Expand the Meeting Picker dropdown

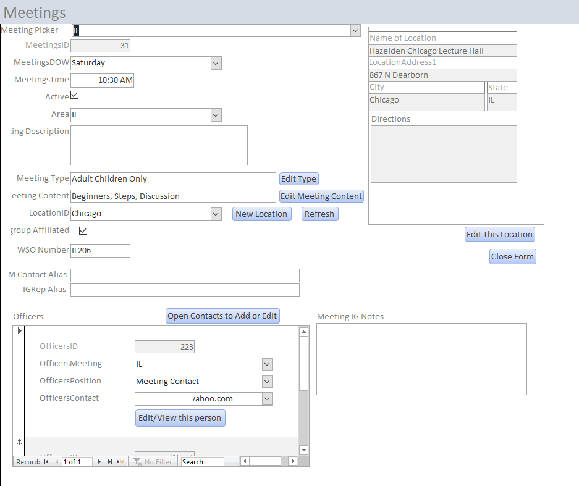coord(355,30)
